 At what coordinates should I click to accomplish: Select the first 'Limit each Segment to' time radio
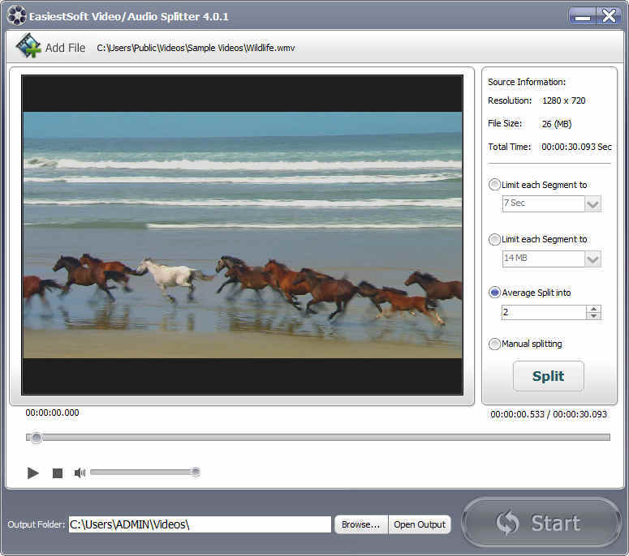[x=494, y=185]
